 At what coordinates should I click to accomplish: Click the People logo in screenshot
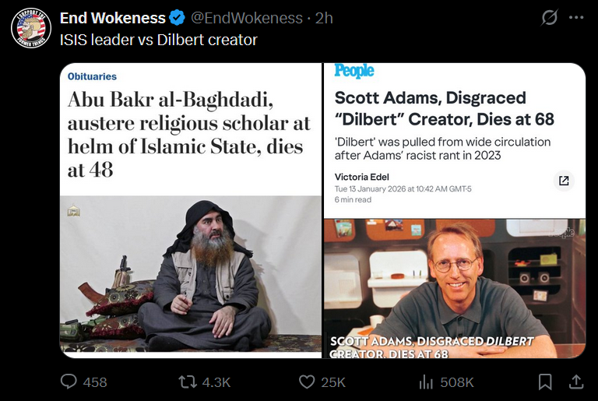(x=354, y=71)
